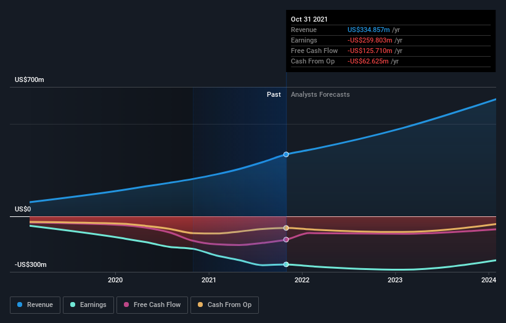Click the US$0 y-axis label
506x323 pixels.
point(23,209)
